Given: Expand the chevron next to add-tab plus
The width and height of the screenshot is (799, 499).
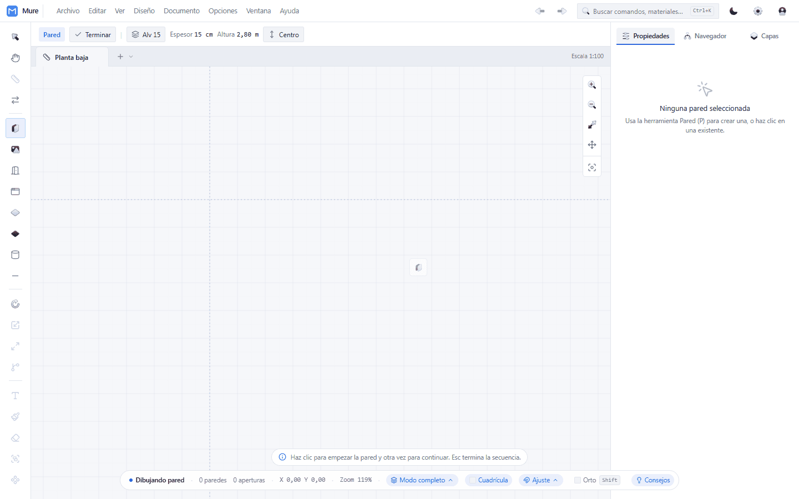Looking at the screenshot, I should (131, 57).
